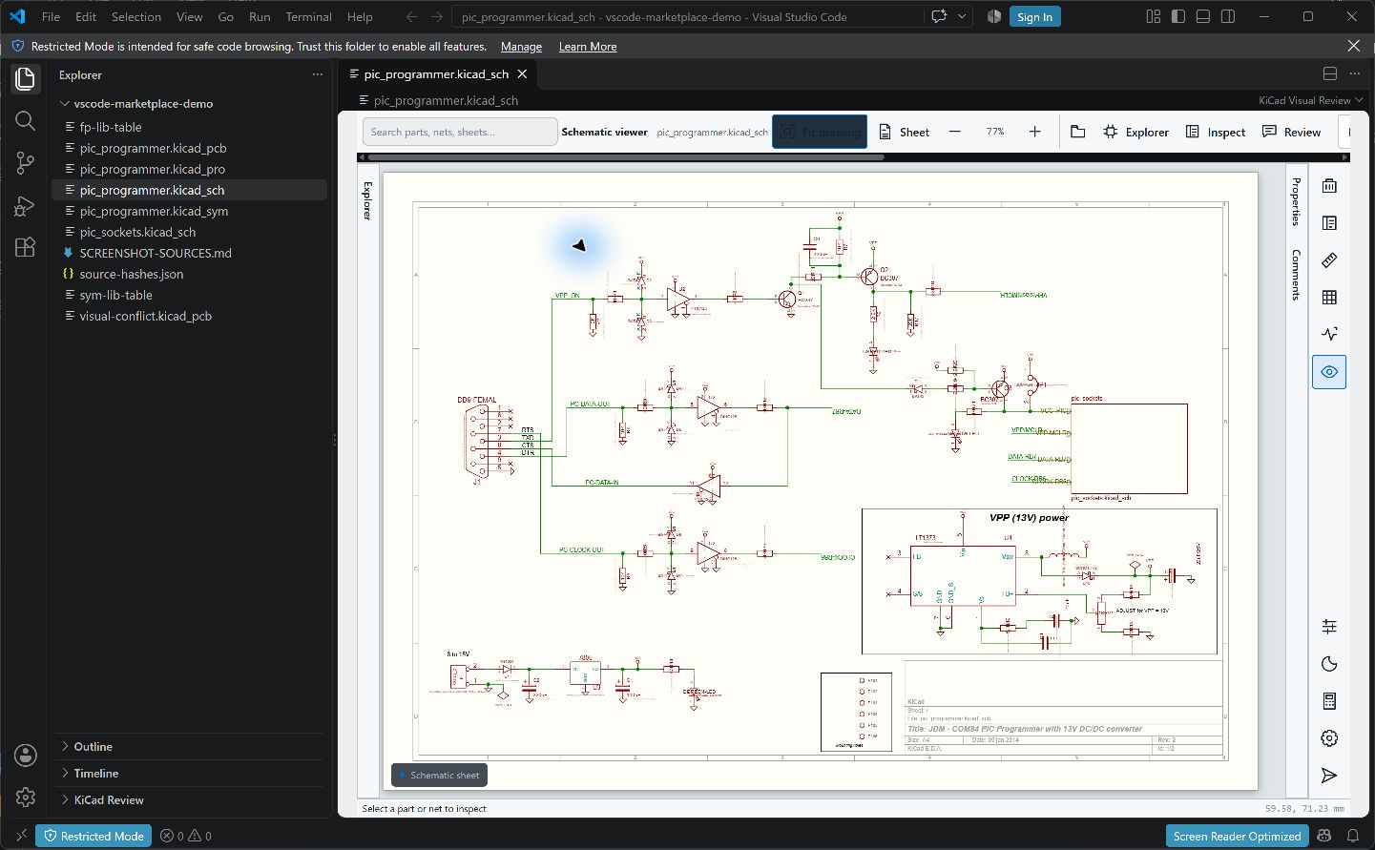1375x850 pixels.
Task: Click the sliders adjustments icon in right toolbar
Action: point(1329,627)
